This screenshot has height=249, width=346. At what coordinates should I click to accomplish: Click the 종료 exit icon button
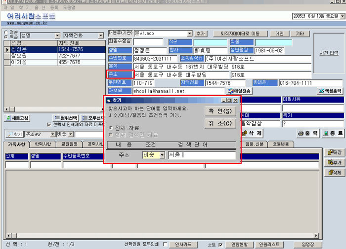(333, 134)
